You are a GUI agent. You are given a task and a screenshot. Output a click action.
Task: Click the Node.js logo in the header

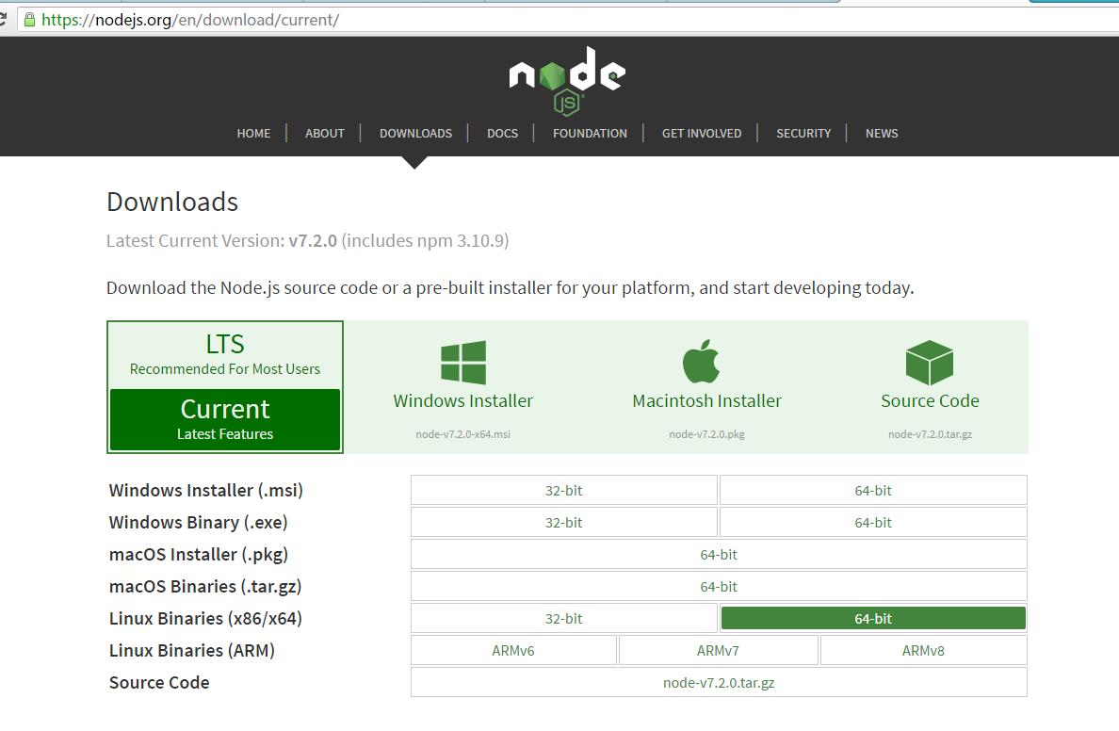(567, 81)
